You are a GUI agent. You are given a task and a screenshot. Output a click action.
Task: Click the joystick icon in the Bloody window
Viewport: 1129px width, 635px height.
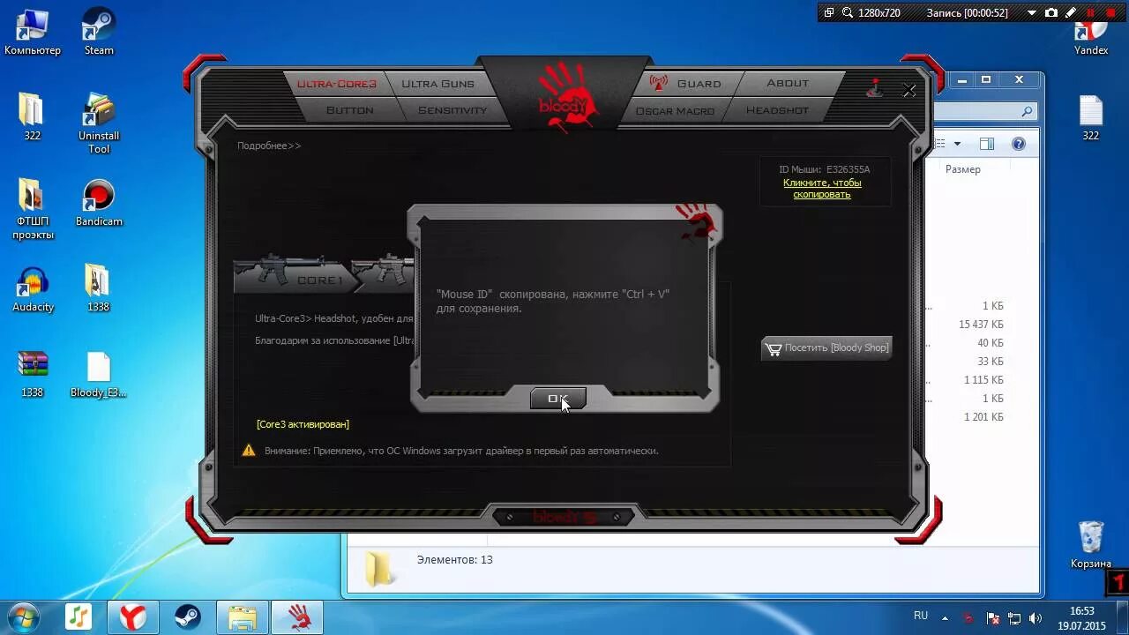[875, 88]
